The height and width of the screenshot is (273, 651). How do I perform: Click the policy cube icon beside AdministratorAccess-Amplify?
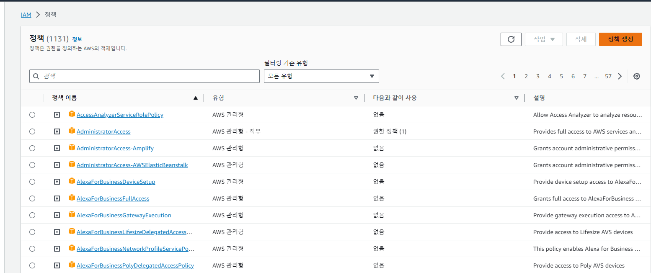pyautogui.click(x=72, y=147)
